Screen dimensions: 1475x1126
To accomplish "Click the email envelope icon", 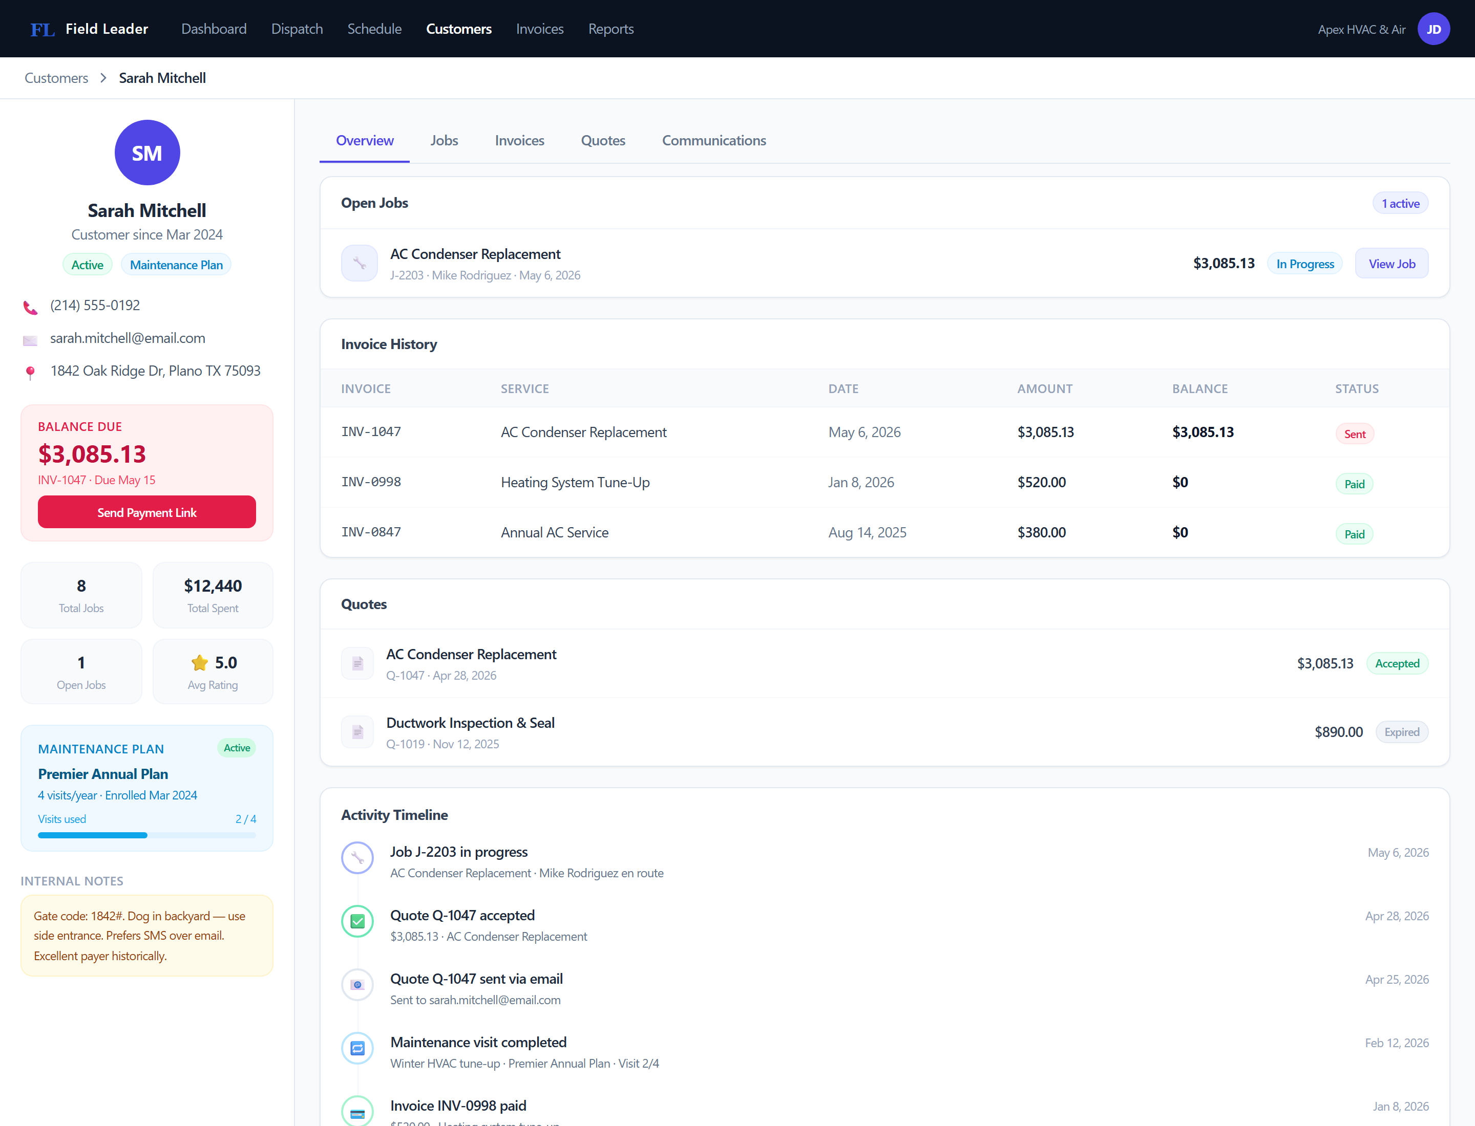I will 30,340.
